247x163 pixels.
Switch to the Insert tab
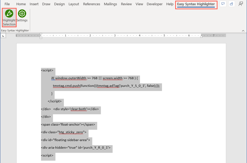tap(34, 4)
